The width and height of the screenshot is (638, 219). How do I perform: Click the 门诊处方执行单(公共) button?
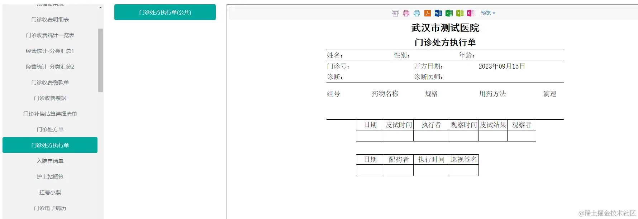[165, 12]
